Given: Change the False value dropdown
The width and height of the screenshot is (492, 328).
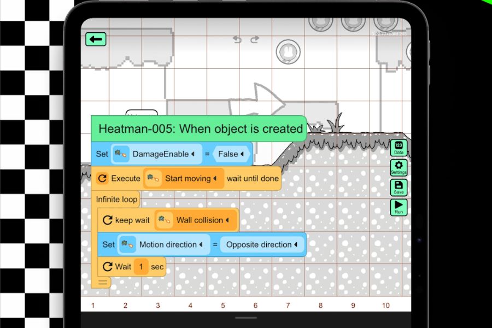Looking at the screenshot, I should (x=231, y=154).
